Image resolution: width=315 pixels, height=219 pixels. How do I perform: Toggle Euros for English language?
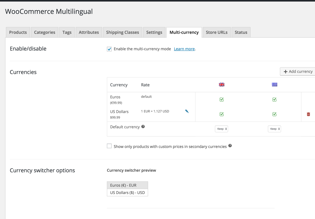[222, 100]
